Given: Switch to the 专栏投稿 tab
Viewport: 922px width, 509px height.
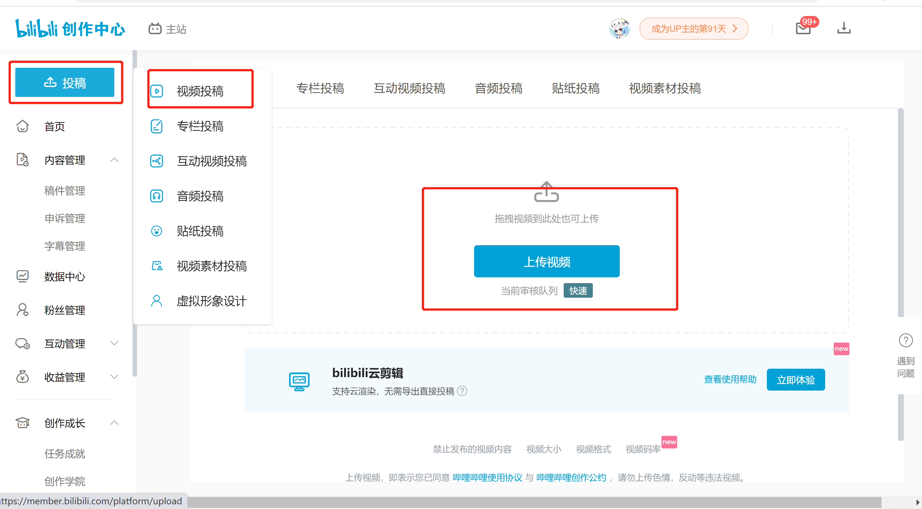Looking at the screenshot, I should [320, 89].
